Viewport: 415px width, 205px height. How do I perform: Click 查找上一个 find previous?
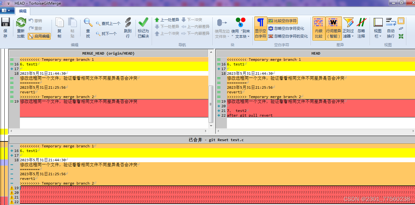click(108, 24)
